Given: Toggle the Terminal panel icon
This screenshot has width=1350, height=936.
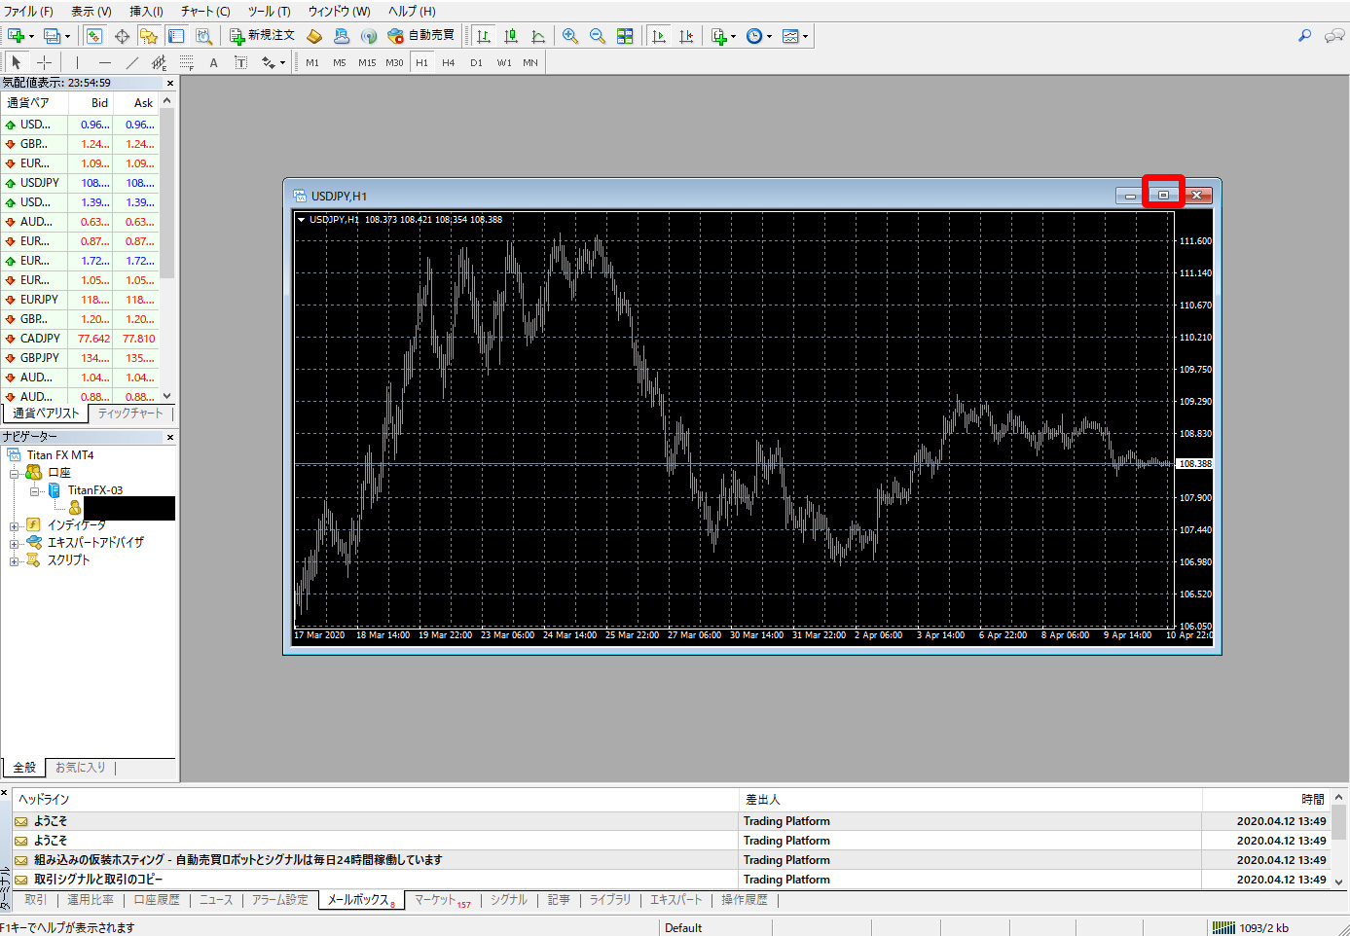Looking at the screenshot, I should (176, 36).
